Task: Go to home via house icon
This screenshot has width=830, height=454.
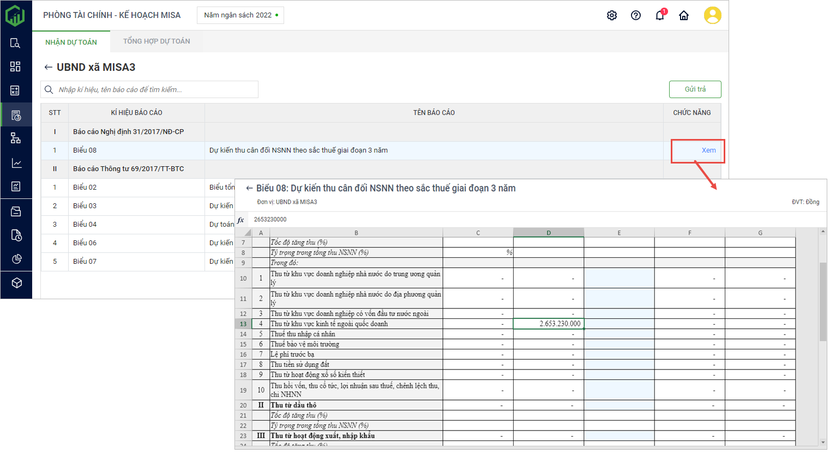Action: pyautogui.click(x=684, y=15)
